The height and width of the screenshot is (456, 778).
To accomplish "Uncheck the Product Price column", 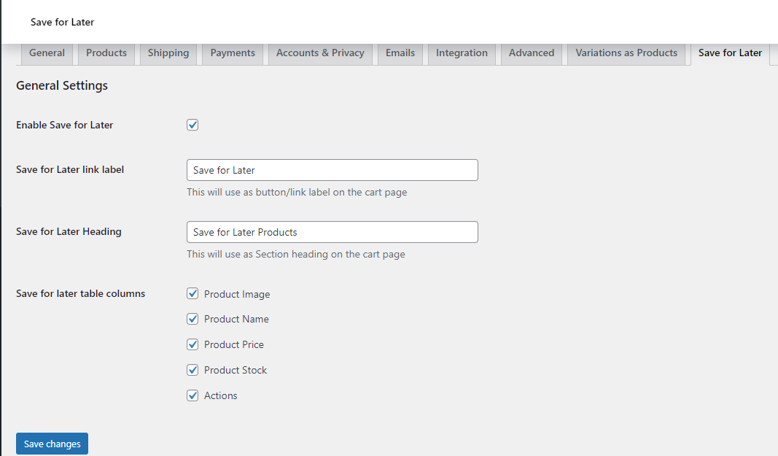I will coord(192,344).
